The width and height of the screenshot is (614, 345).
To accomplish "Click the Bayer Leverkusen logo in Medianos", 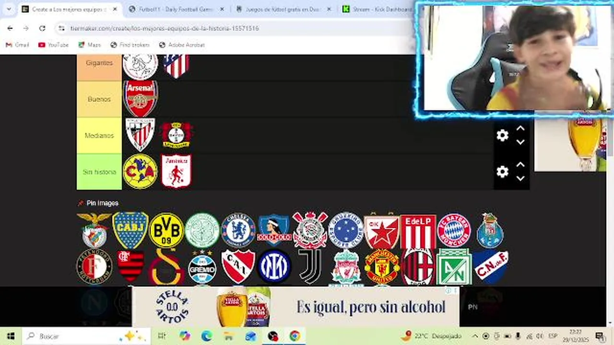I will [176, 135].
